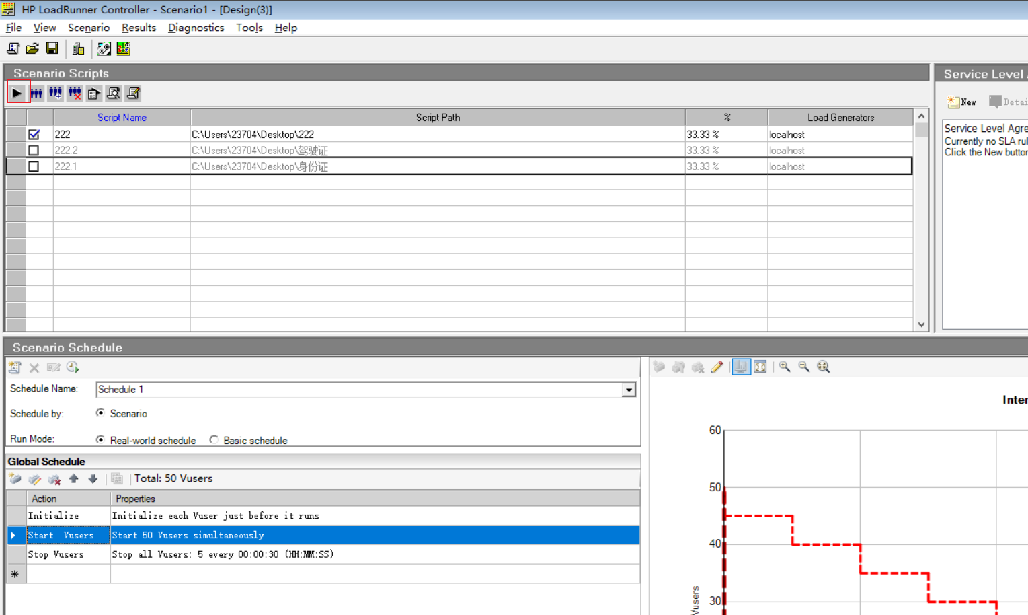Open the Results menu
Image resolution: width=1028 pixels, height=615 pixels.
click(139, 28)
